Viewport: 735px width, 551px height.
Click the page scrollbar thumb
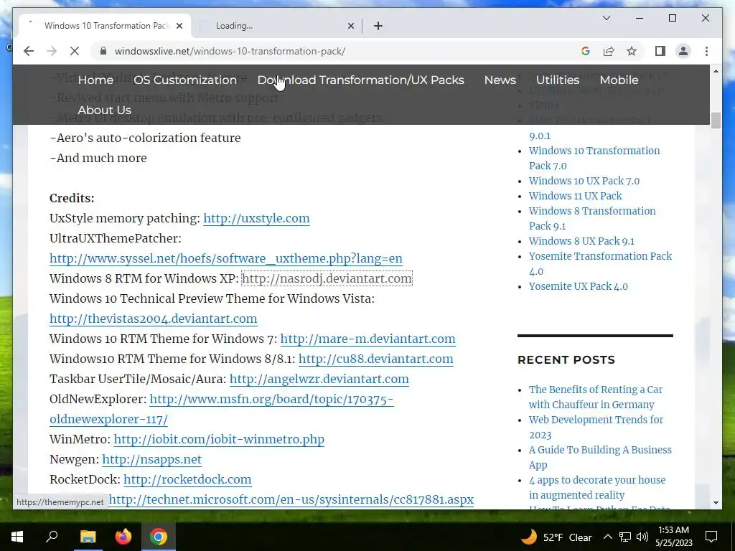[716, 120]
